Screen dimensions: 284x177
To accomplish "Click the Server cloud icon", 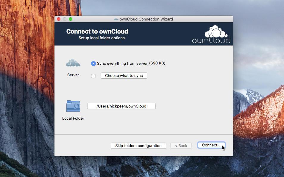I will [73, 63].
